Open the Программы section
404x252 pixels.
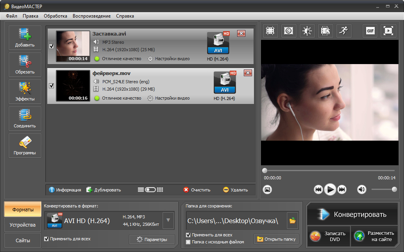(25, 146)
